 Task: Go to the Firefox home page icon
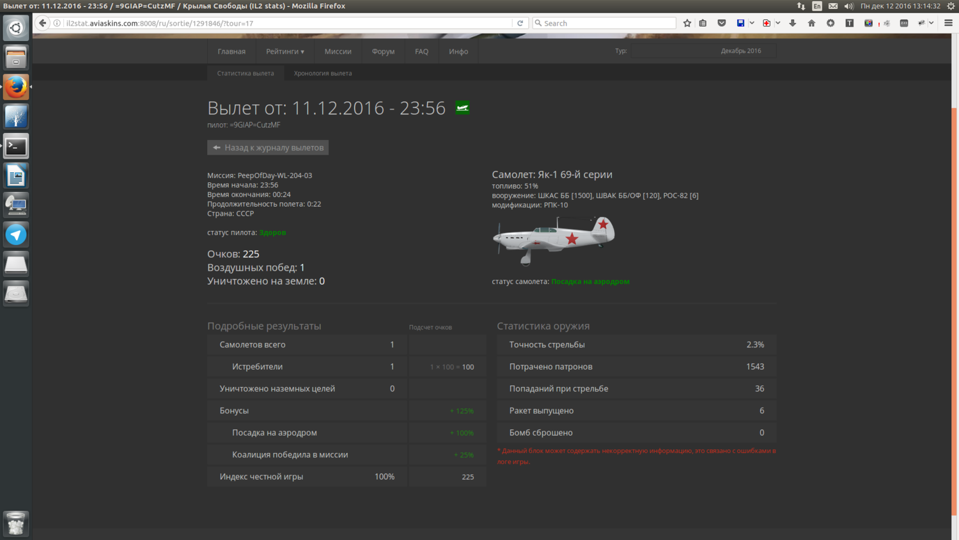pyautogui.click(x=811, y=23)
